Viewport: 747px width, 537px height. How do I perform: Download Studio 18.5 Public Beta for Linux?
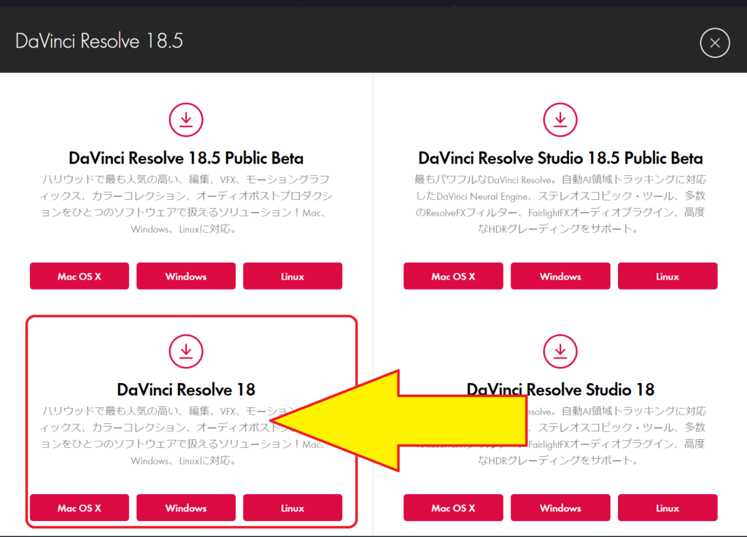[667, 276]
